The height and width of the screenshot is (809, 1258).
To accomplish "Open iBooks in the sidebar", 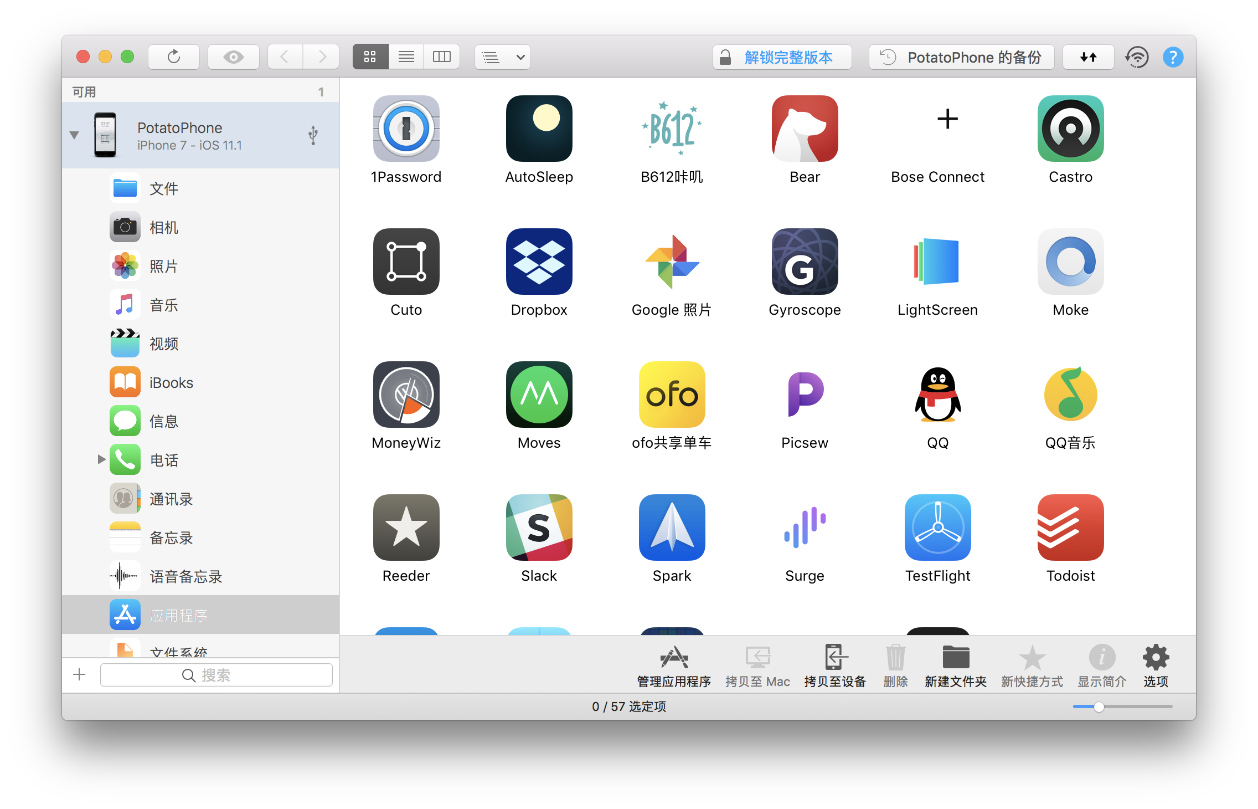I will [200, 382].
